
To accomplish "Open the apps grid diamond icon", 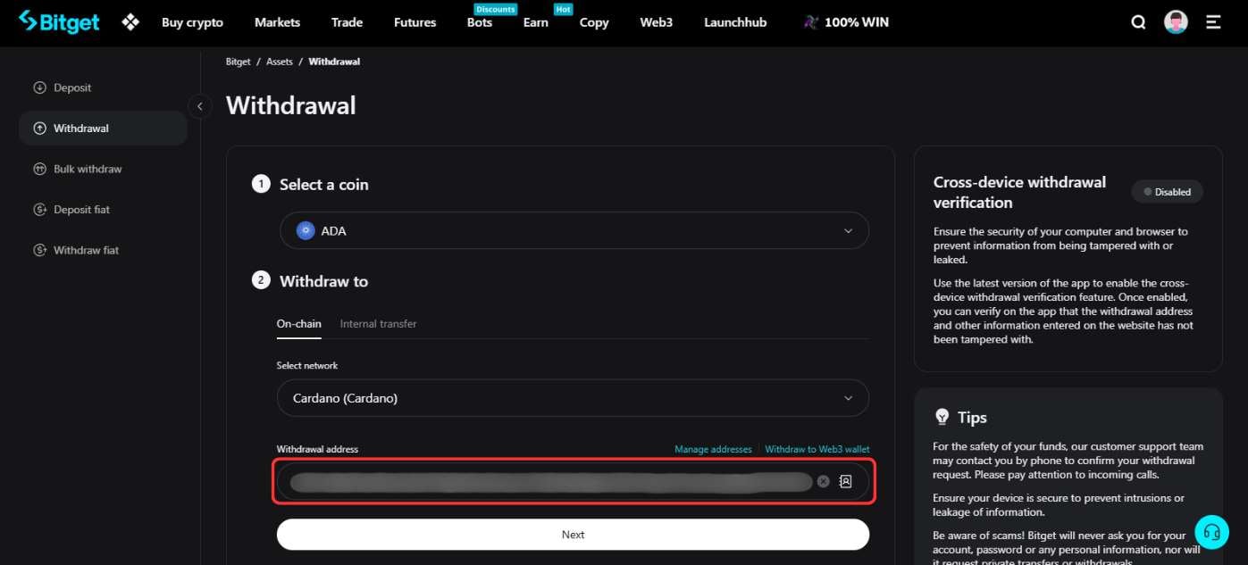I will [x=130, y=22].
